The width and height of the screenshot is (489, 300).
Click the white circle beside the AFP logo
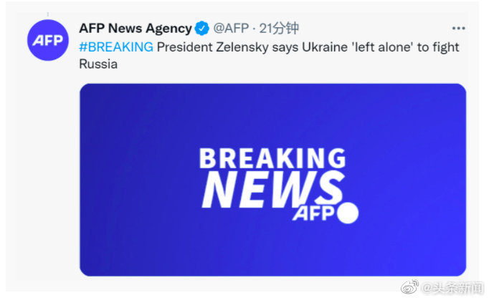(347, 213)
